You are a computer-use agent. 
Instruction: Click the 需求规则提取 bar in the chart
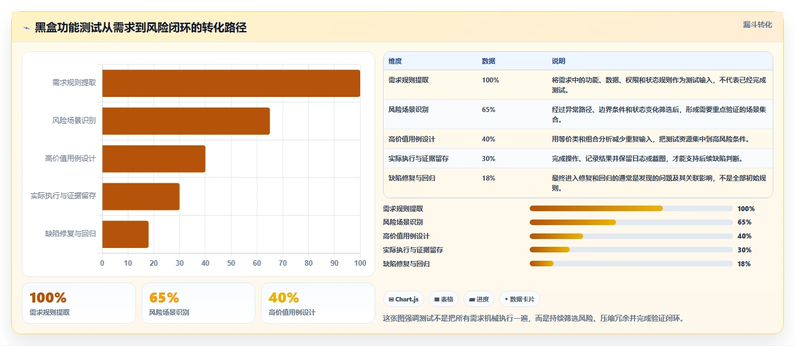(x=231, y=83)
